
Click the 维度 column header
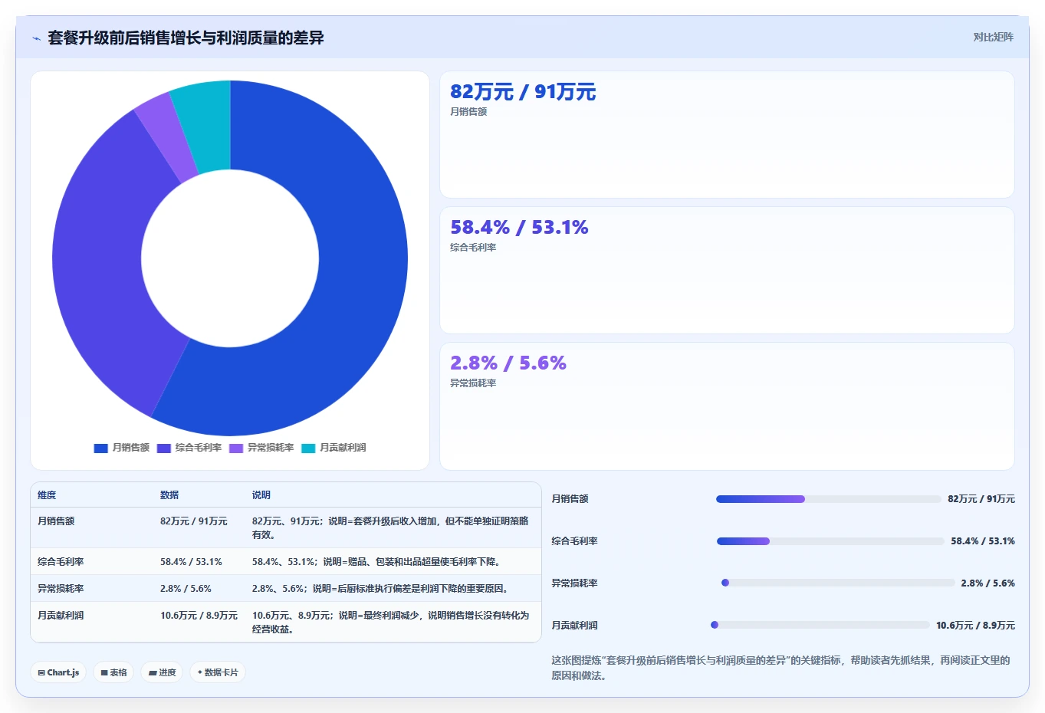pos(47,495)
